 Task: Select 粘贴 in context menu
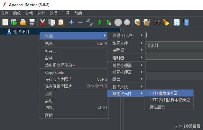click(x=74, y=44)
